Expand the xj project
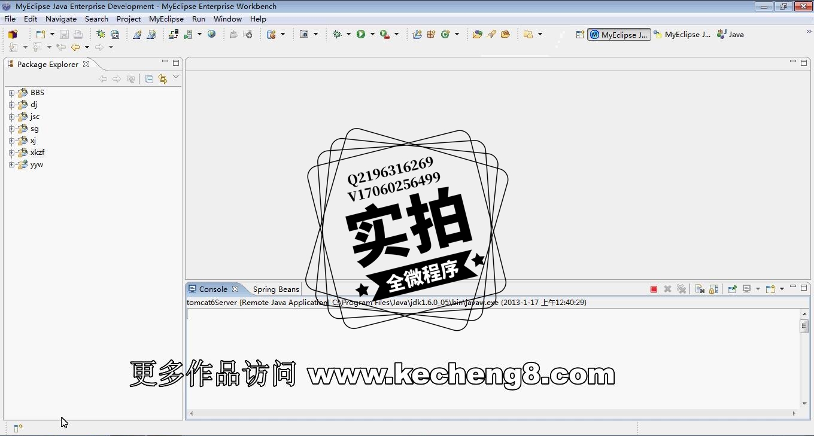This screenshot has width=814, height=436. click(11, 141)
